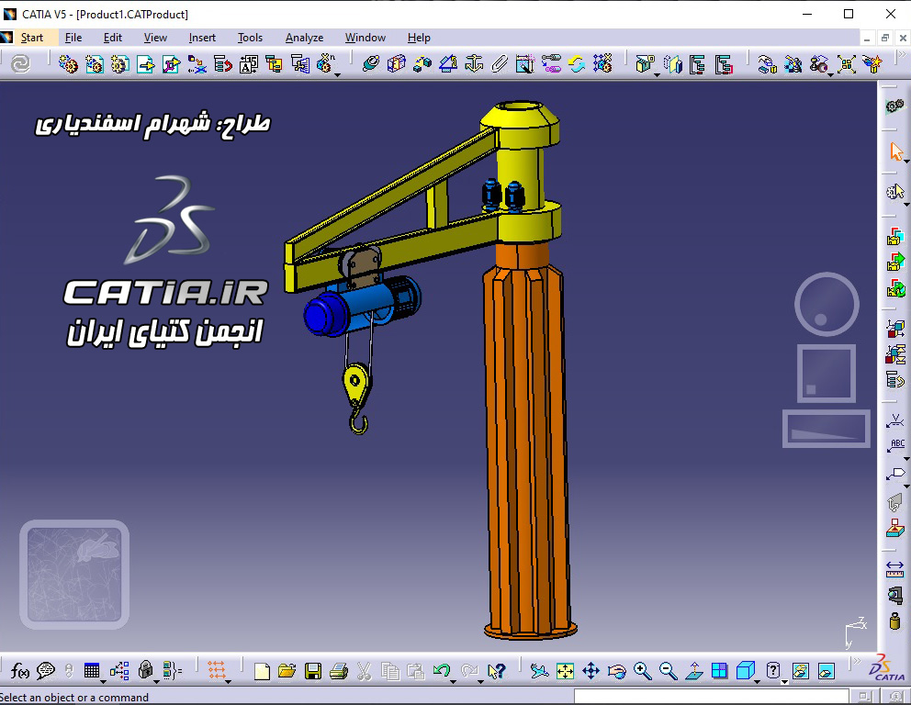Screen dimensions: 911x705
Task: Select the Measure Between icon on the right toolbar
Action: [x=894, y=570]
